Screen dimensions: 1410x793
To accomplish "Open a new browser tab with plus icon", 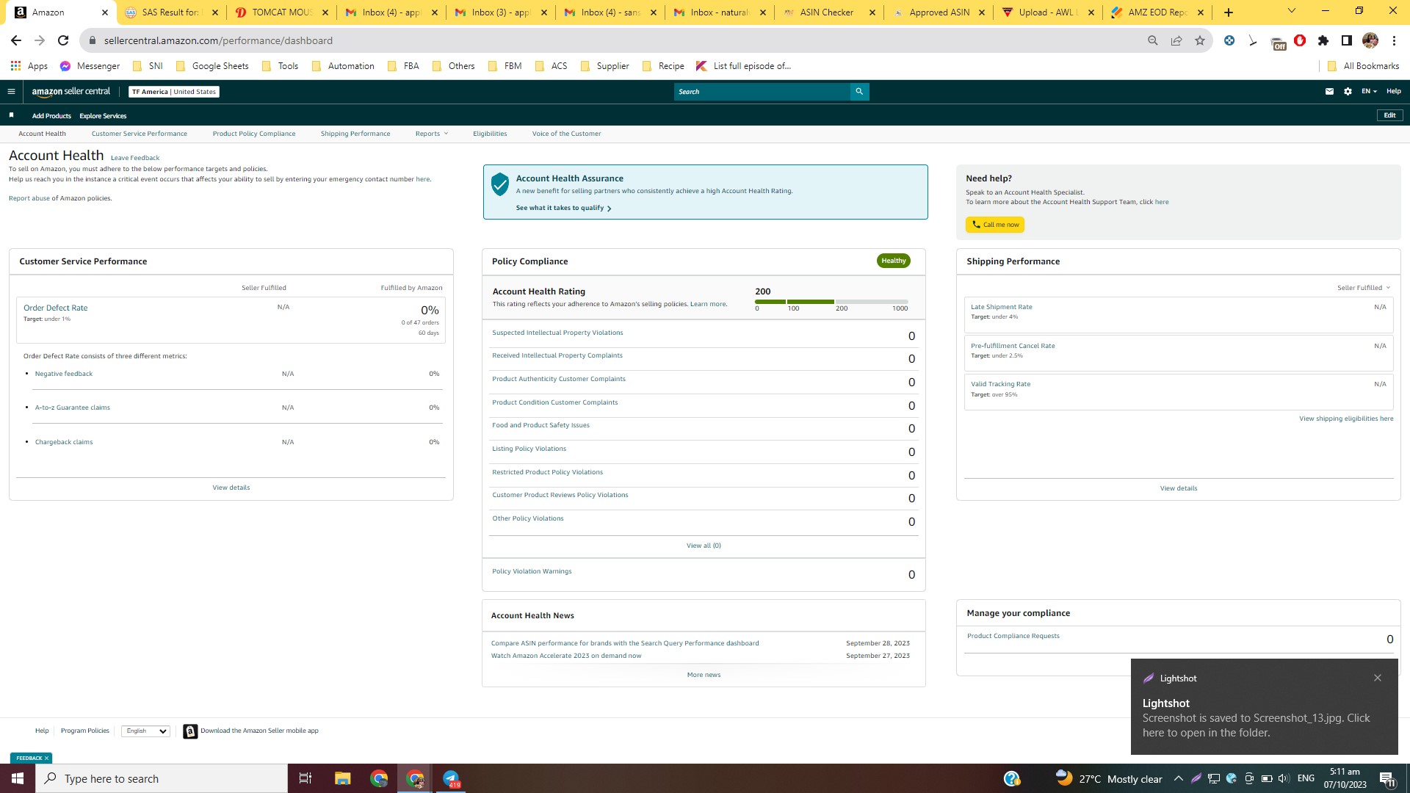I will [1229, 12].
